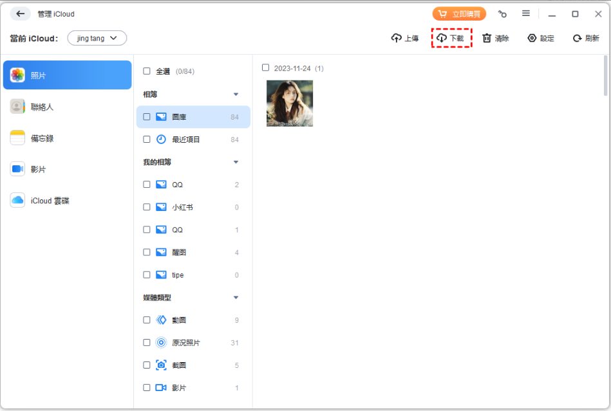Image resolution: width=611 pixels, height=411 pixels.
Task: Click the 下載 download button
Action: (451, 38)
